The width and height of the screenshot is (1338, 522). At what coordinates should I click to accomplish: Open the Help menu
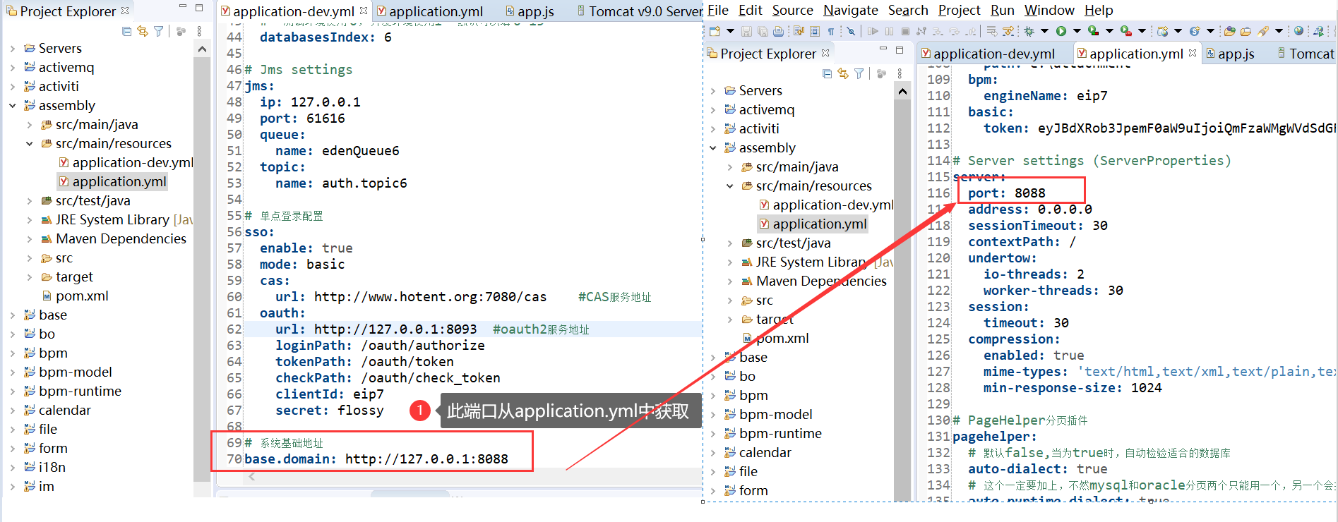(1099, 10)
